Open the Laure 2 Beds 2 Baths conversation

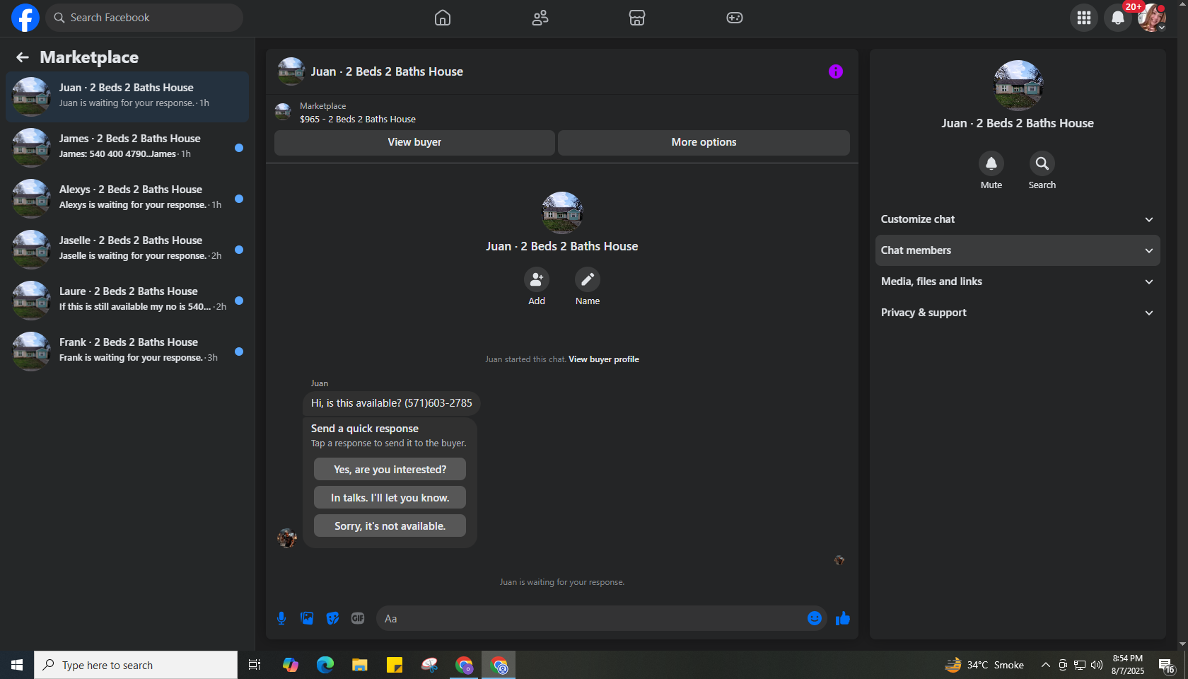pos(127,301)
